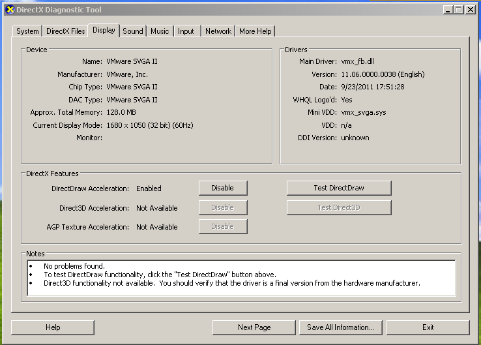The width and height of the screenshot is (481, 345).
Task: Click display mode '1680 x 1050 (32 bit) (60Hz)'
Action: [150, 125]
